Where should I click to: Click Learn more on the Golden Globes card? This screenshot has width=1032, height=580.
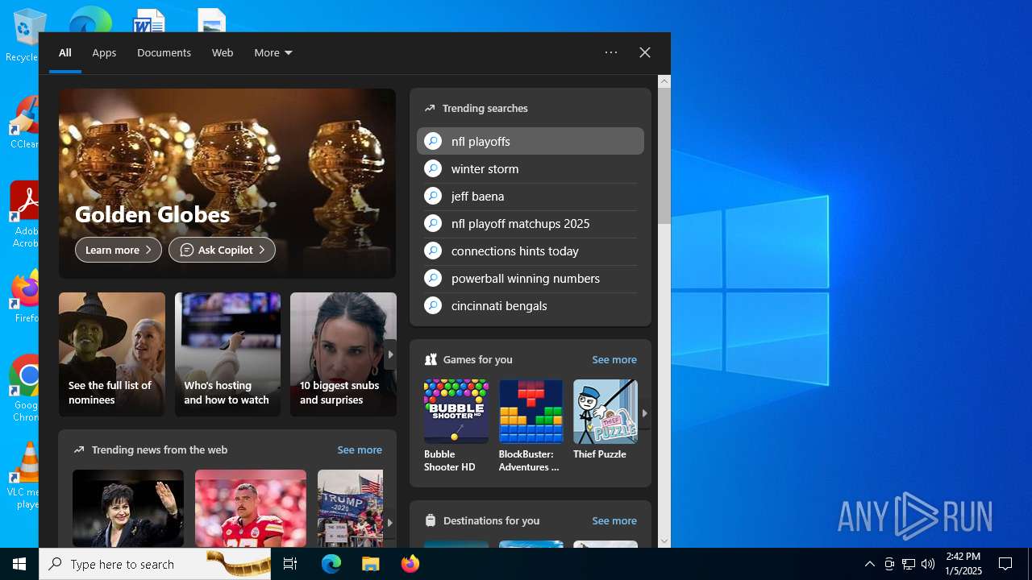119,250
